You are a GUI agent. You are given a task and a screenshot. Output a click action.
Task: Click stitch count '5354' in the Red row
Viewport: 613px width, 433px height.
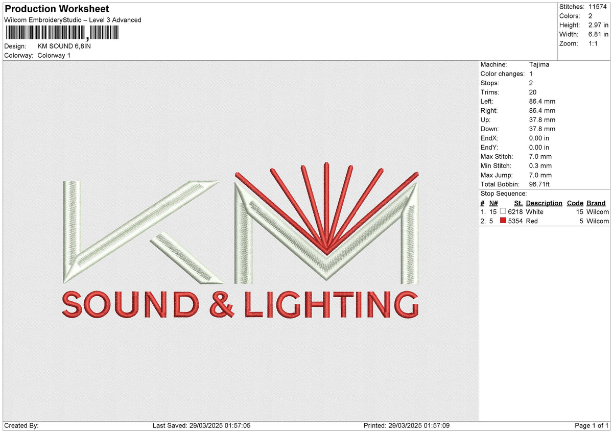click(515, 221)
